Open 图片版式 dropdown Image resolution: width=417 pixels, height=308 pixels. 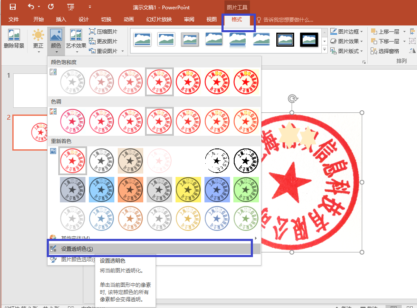tap(346, 51)
